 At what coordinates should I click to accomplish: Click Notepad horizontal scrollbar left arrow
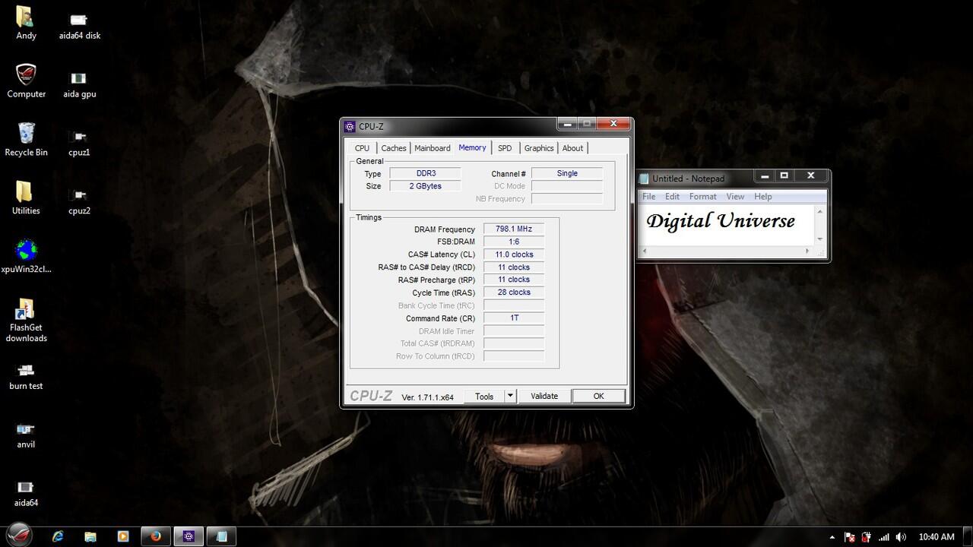click(645, 251)
